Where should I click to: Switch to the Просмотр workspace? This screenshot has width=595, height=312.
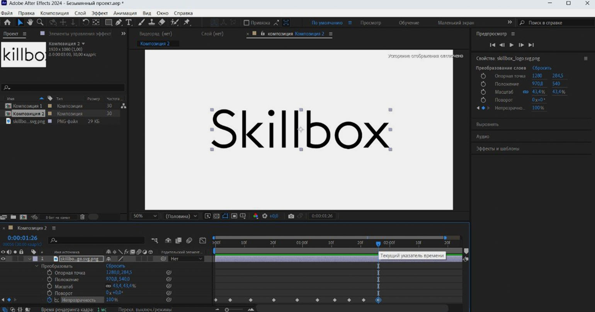click(371, 23)
